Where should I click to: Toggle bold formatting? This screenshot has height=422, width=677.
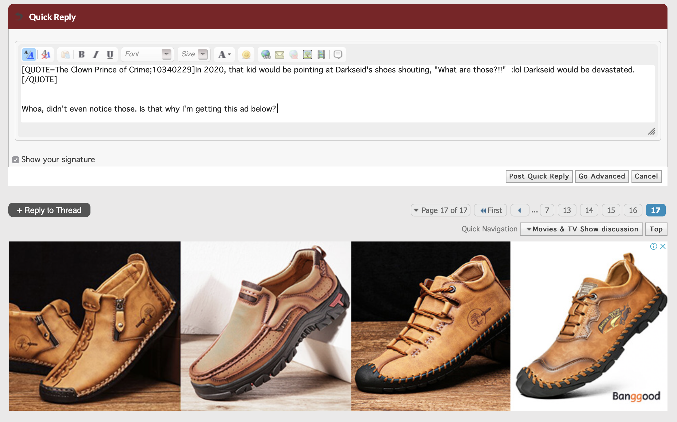(x=82, y=54)
